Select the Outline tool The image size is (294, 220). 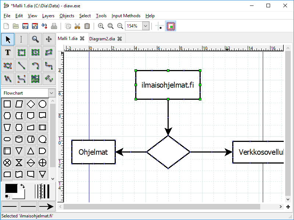(49, 79)
